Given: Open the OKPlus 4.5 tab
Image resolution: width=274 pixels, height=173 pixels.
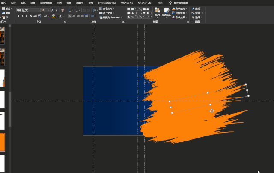Looking at the screenshot, I should [127, 3].
